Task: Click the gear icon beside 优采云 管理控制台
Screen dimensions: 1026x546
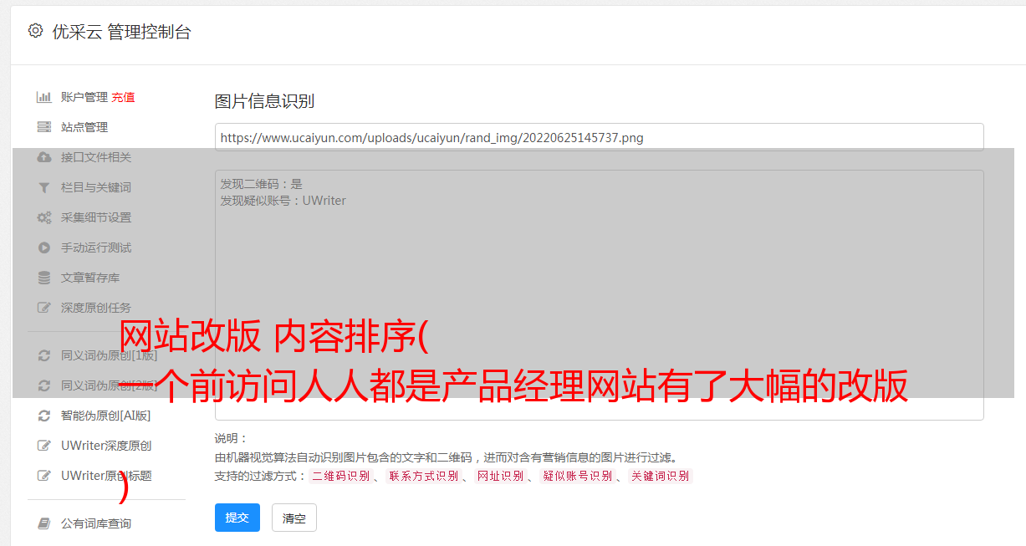Action: pyautogui.click(x=35, y=32)
